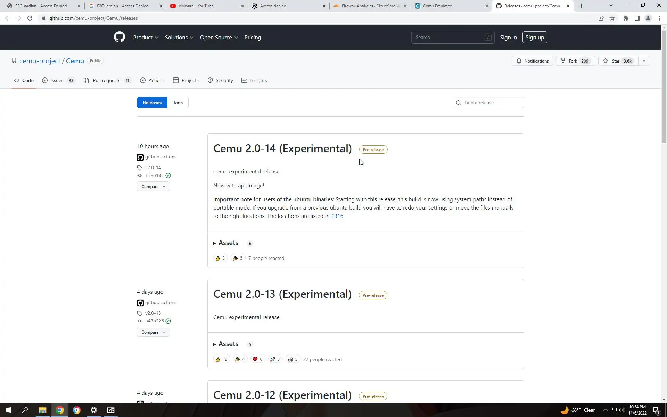Bookmark page with Chrome star icon
Viewport: 667px width, 417px height.
[612, 18]
